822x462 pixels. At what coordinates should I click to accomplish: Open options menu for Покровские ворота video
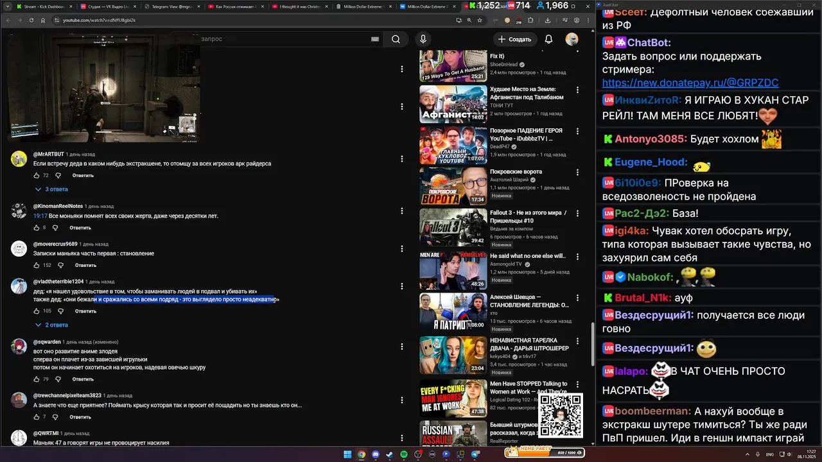tap(577, 173)
